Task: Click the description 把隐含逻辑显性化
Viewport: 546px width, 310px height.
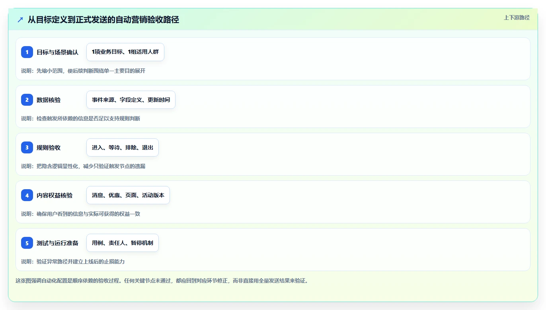Action: (57, 166)
